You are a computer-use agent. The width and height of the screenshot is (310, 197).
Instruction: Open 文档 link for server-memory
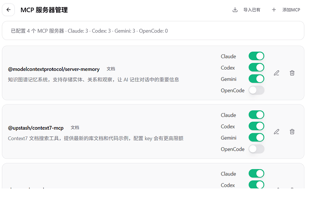[111, 69]
